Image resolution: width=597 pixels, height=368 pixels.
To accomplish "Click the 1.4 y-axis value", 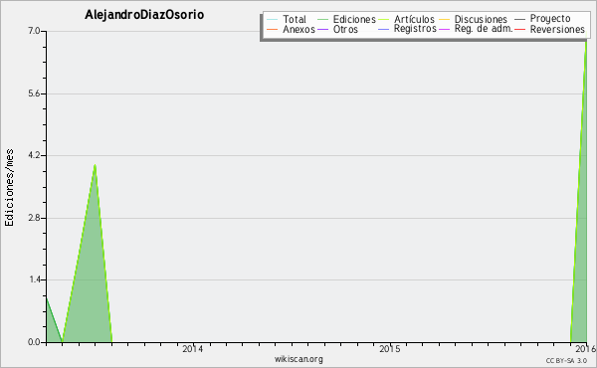I will tap(35, 279).
